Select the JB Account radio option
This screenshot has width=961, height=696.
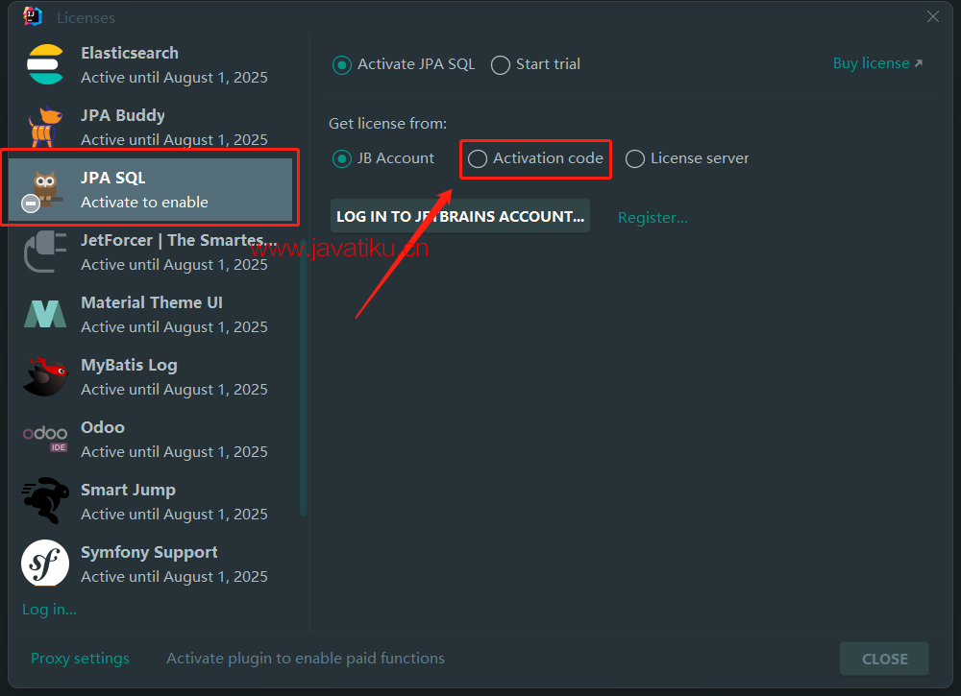pos(341,159)
